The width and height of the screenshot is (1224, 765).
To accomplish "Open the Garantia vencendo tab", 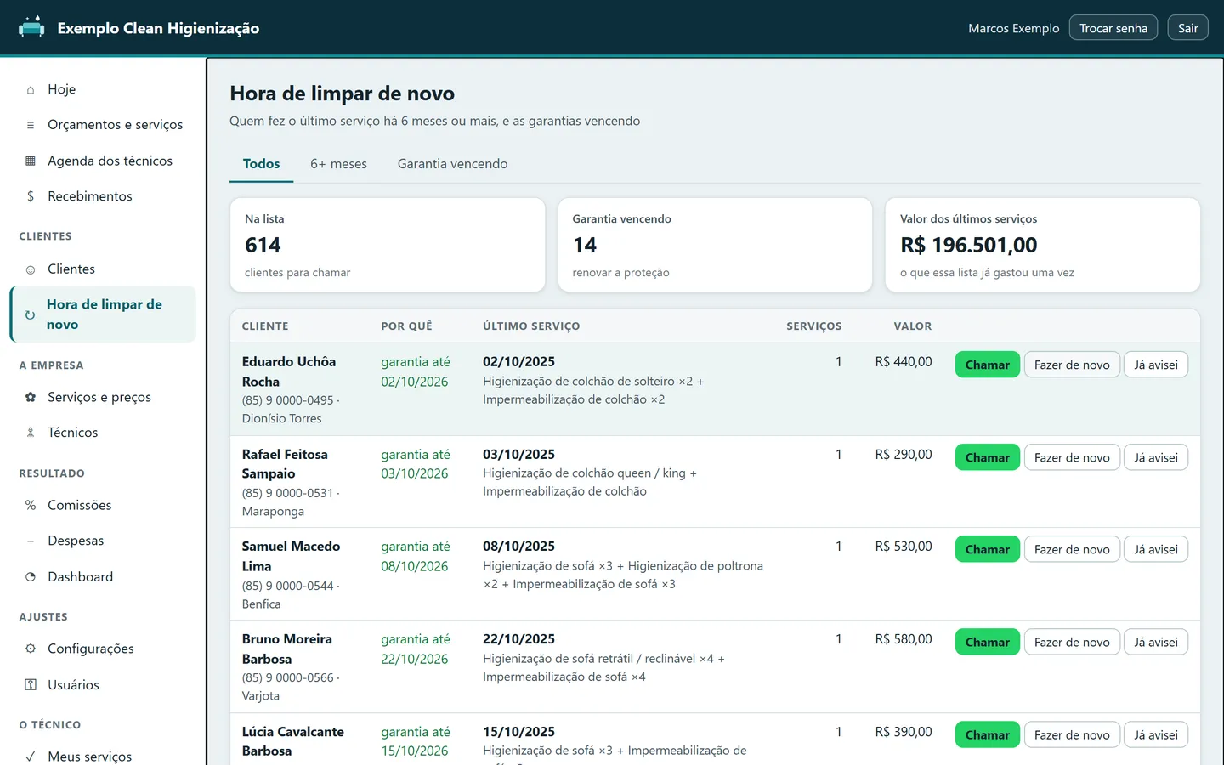I will 452,164.
